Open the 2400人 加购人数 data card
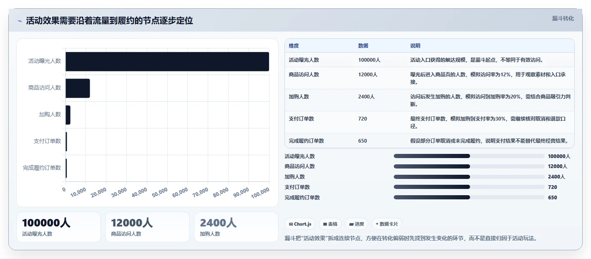The height and width of the screenshot is (259, 591). [x=236, y=227]
